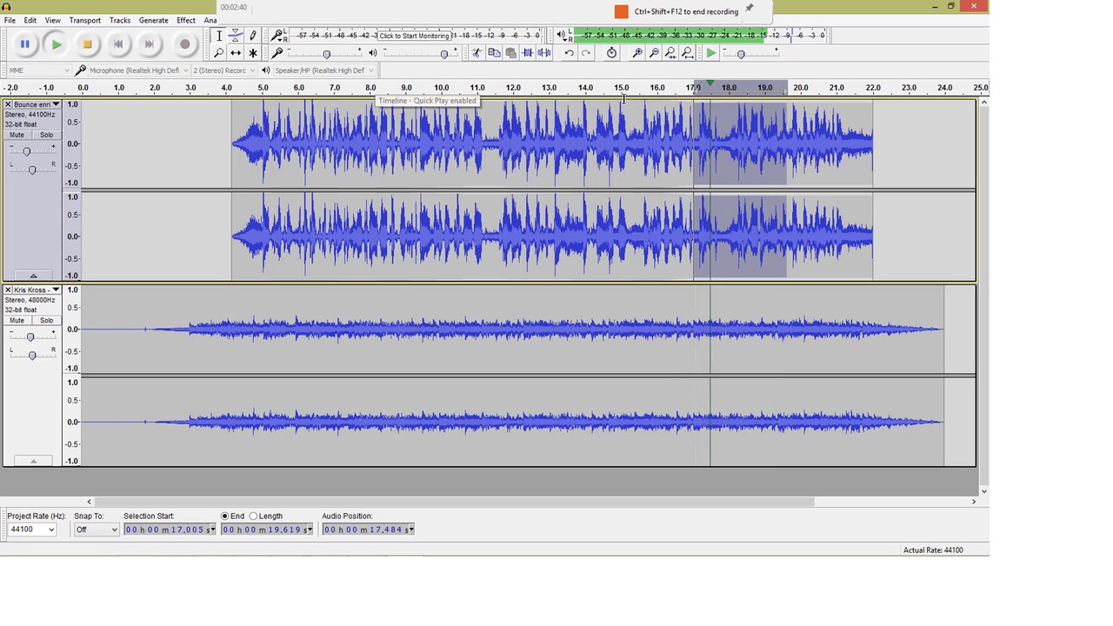Play-at-speed using the small green play icon

tap(711, 53)
